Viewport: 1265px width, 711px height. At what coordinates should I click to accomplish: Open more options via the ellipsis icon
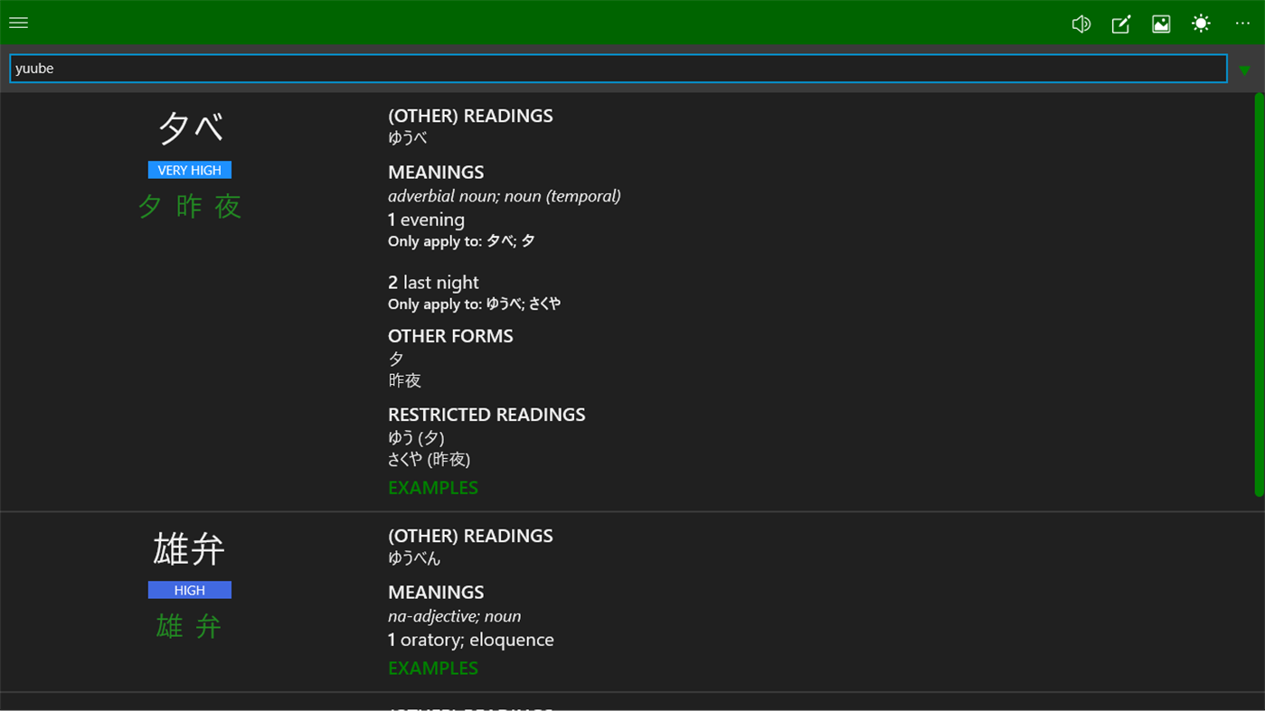click(1241, 23)
